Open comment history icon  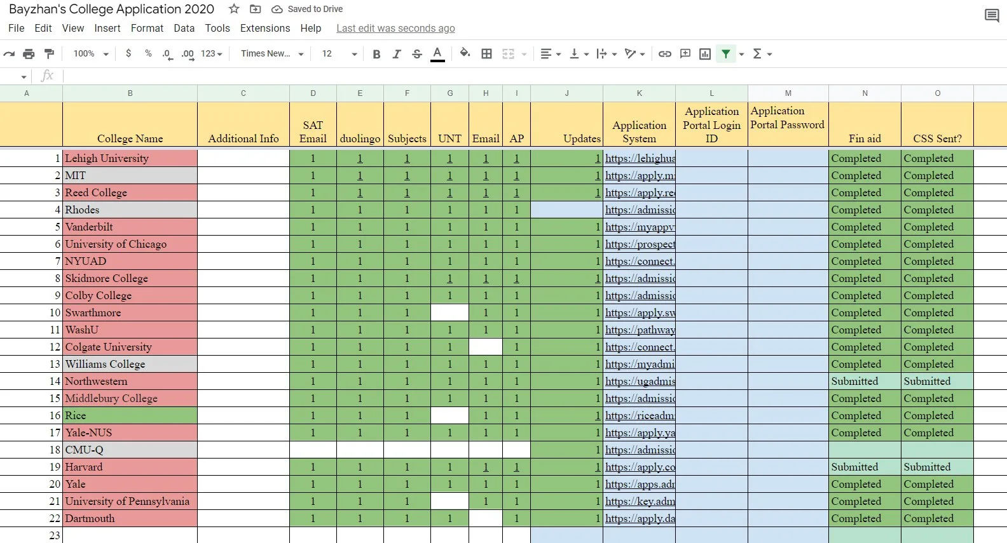pyautogui.click(x=992, y=15)
